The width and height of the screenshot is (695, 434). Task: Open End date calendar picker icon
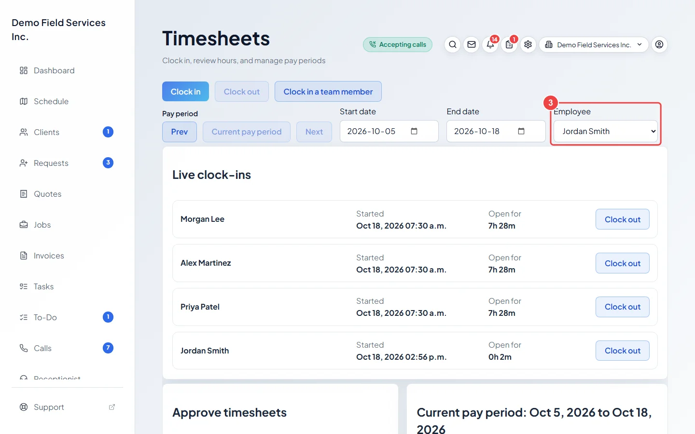pyautogui.click(x=521, y=131)
